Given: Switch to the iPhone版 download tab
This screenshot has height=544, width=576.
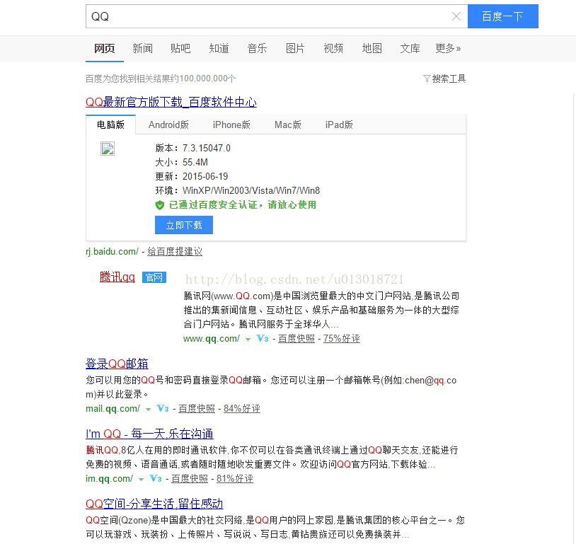Looking at the screenshot, I should [231, 125].
